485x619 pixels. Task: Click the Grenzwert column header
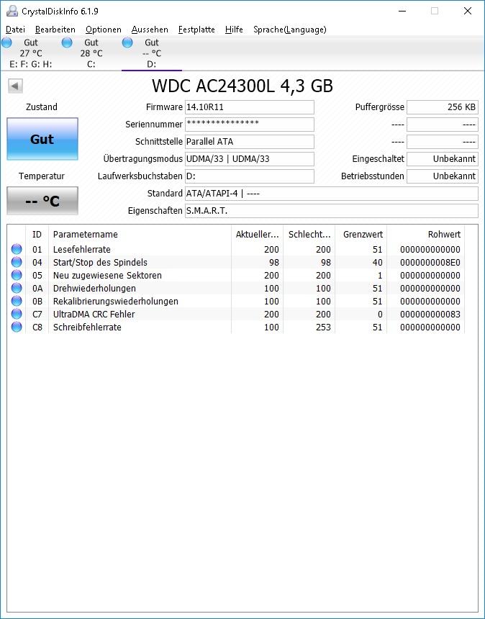coord(361,235)
